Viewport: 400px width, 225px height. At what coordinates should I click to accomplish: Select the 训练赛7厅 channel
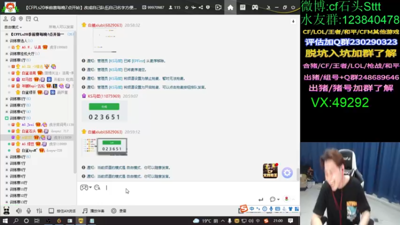coord(18,163)
